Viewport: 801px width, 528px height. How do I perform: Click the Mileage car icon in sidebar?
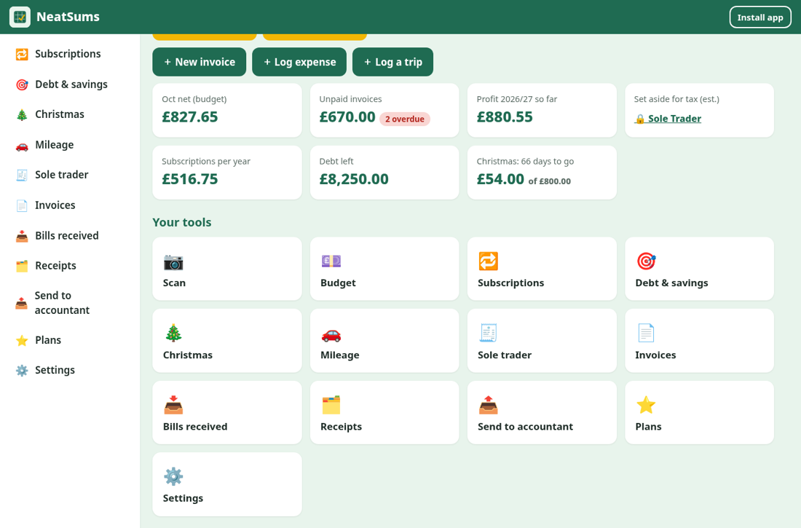click(x=22, y=145)
